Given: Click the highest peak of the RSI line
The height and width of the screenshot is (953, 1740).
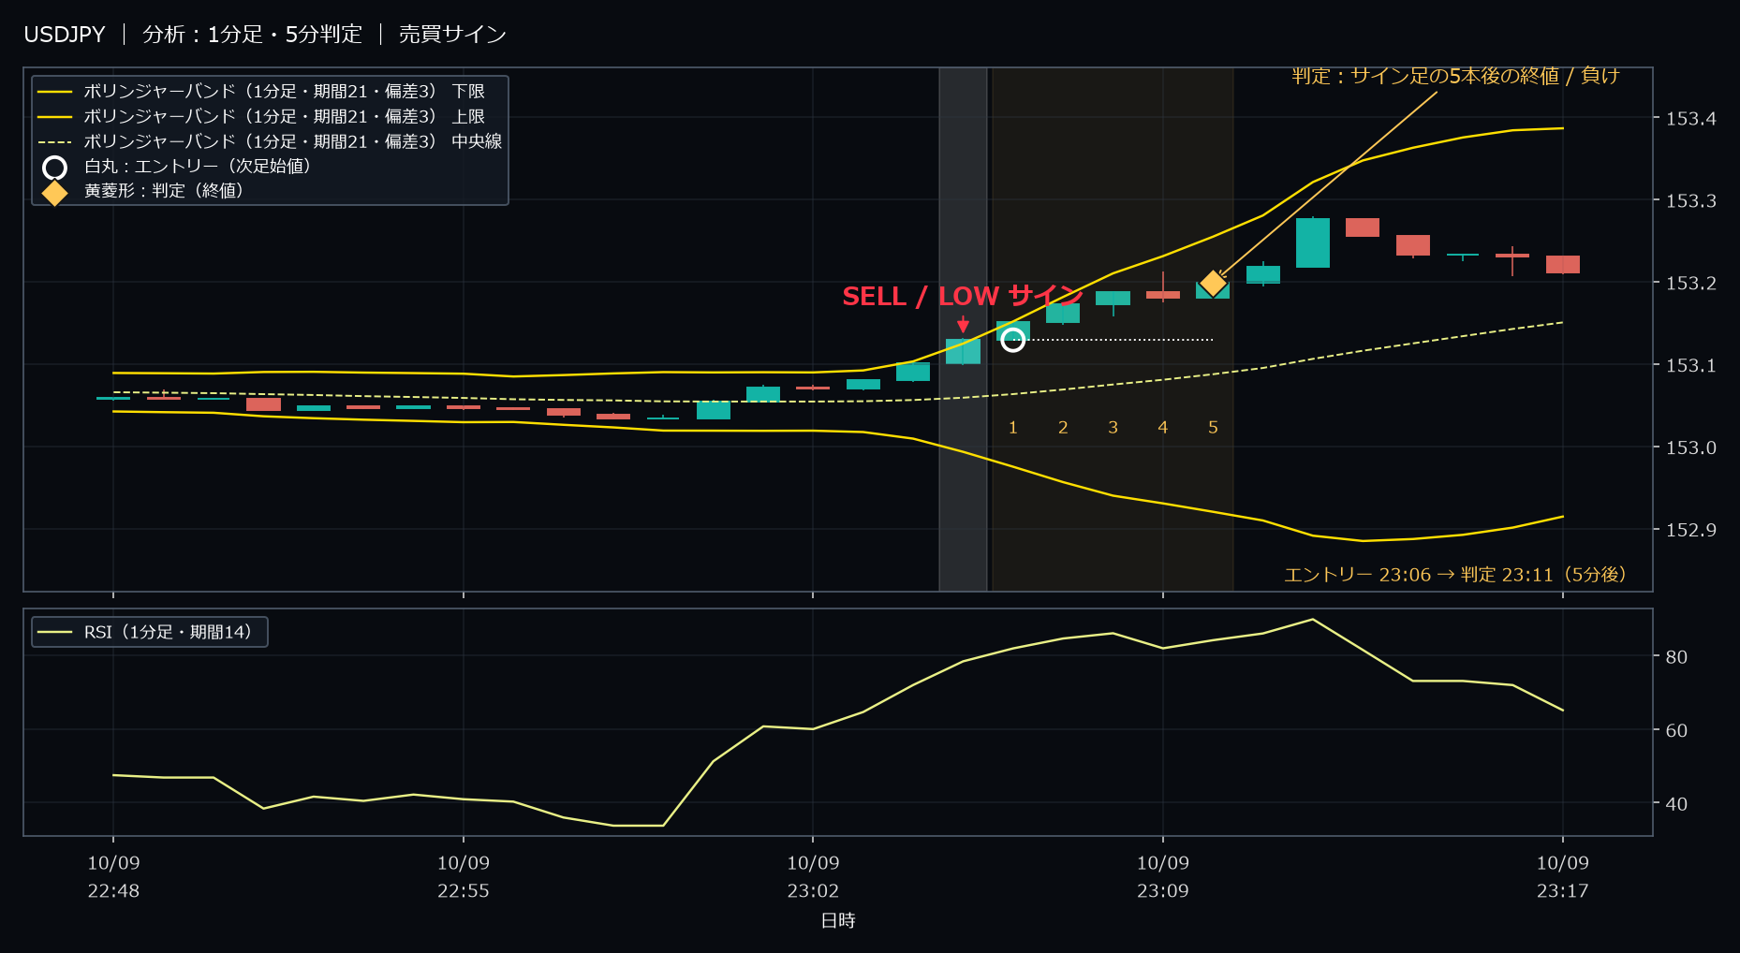Looking at the screenshot, I should tap(1313, 619).
